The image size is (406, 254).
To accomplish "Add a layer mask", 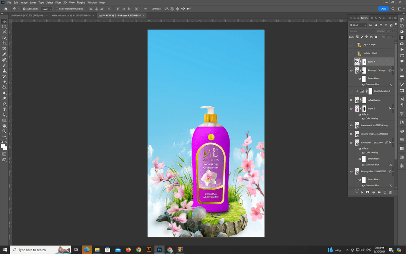I will [x=368, y=192].
